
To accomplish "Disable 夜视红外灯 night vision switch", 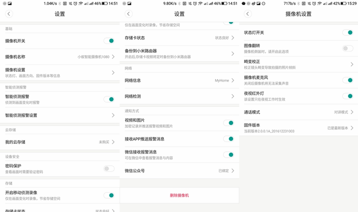I will pos(347,96).
